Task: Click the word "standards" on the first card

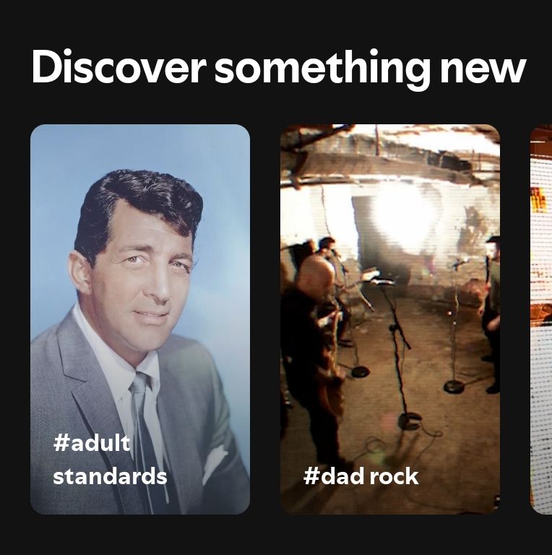Action: (x=110, y=476)
